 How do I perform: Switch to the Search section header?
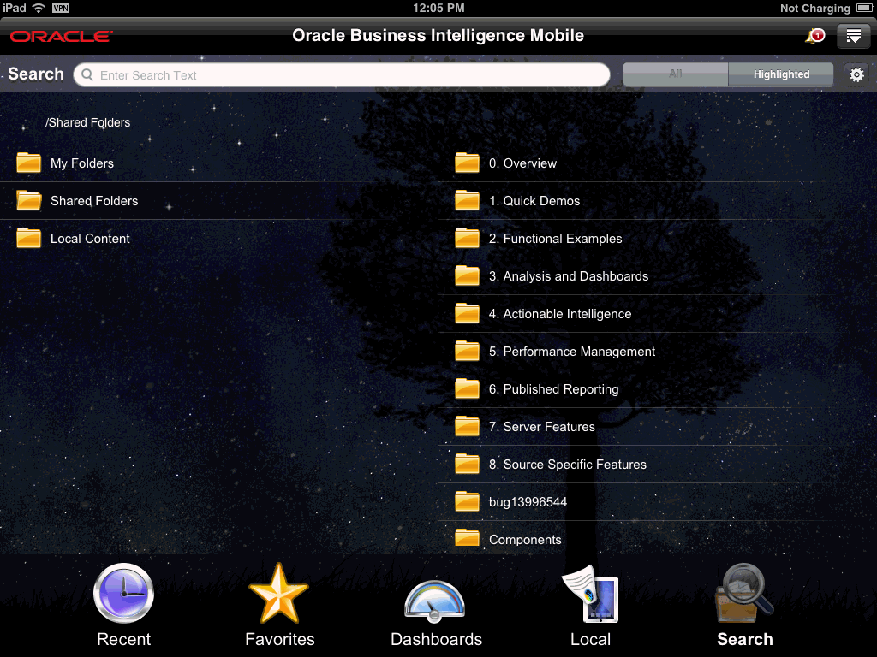tap(35, 74)
